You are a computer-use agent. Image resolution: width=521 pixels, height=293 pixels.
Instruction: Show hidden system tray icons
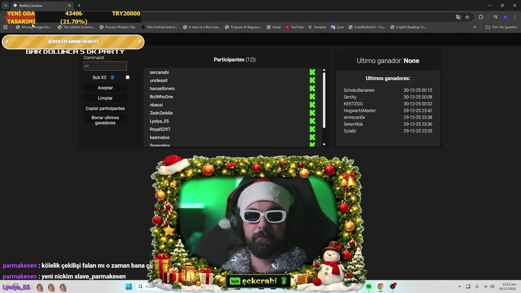tap(460, 286)
